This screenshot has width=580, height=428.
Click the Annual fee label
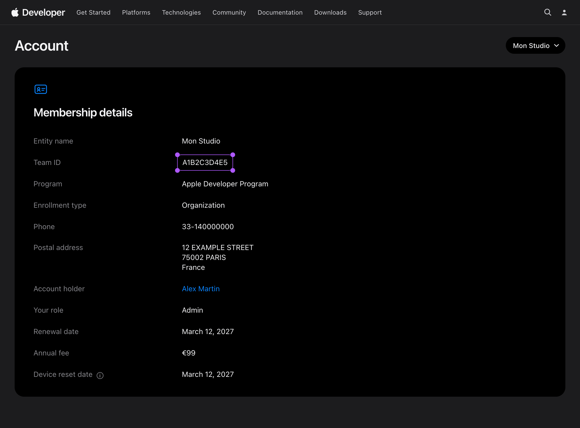51,353
